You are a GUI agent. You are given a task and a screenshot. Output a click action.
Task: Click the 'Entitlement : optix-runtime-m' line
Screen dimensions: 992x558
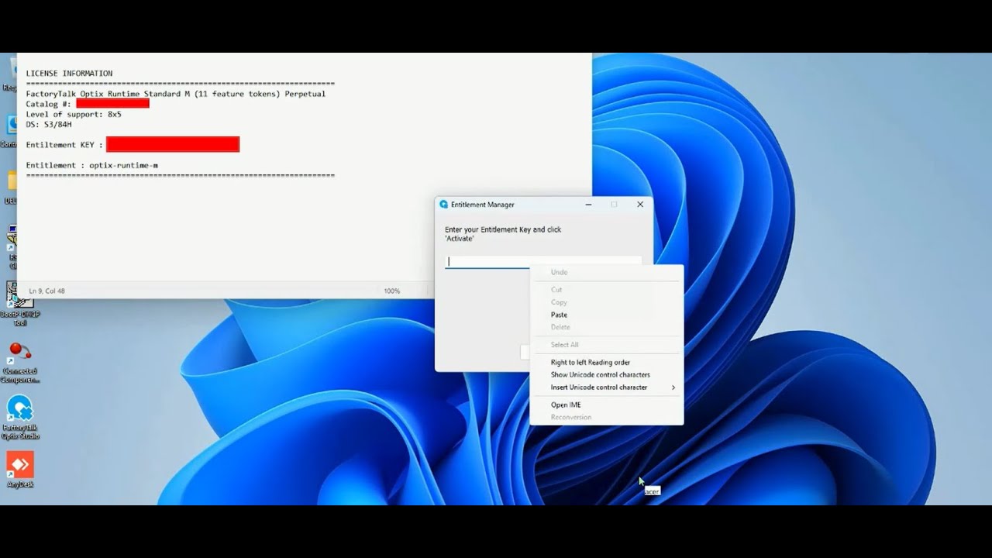click(x=92, y=165)
